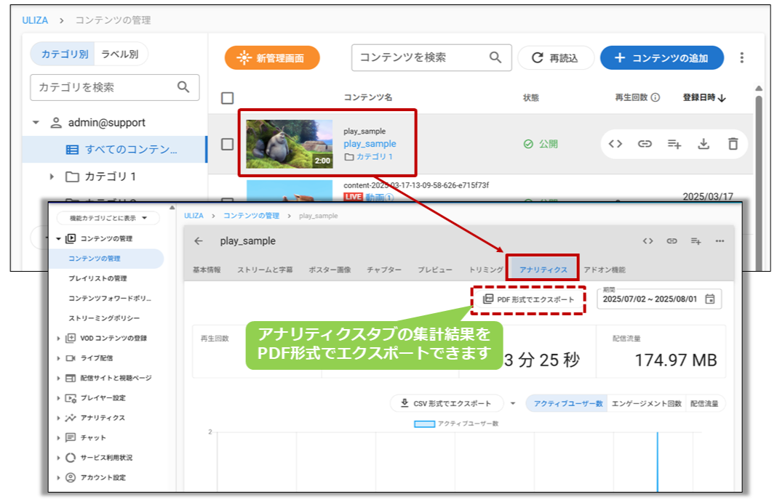Focus the カテゴリを検索 input field
Viewport: 777px width, 502px height.
(x=114, y=87)
